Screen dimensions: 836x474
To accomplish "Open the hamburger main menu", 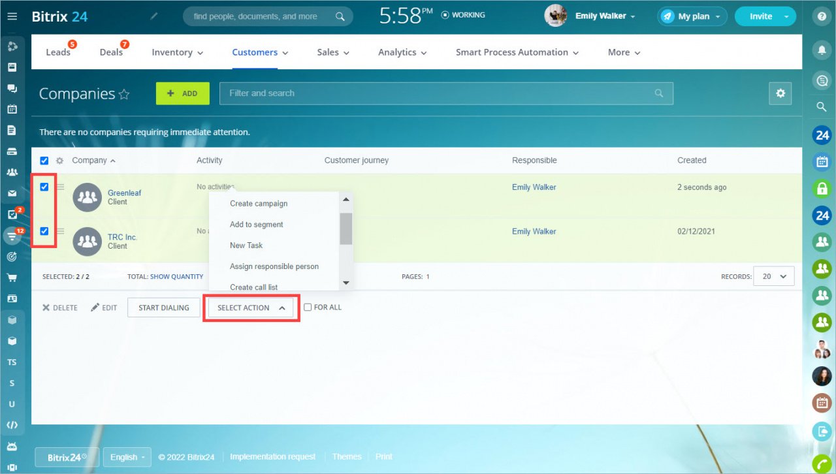I will (12, 16).
